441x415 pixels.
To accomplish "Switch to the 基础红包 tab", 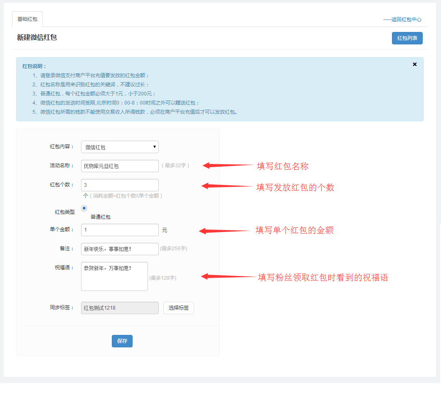I will (27, 20).
